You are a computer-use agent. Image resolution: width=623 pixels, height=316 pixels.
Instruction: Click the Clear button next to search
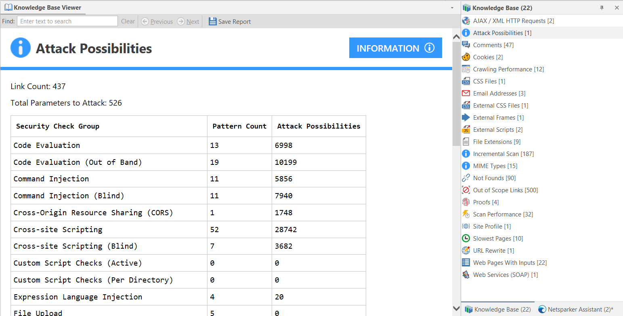(x=128, y=21)
